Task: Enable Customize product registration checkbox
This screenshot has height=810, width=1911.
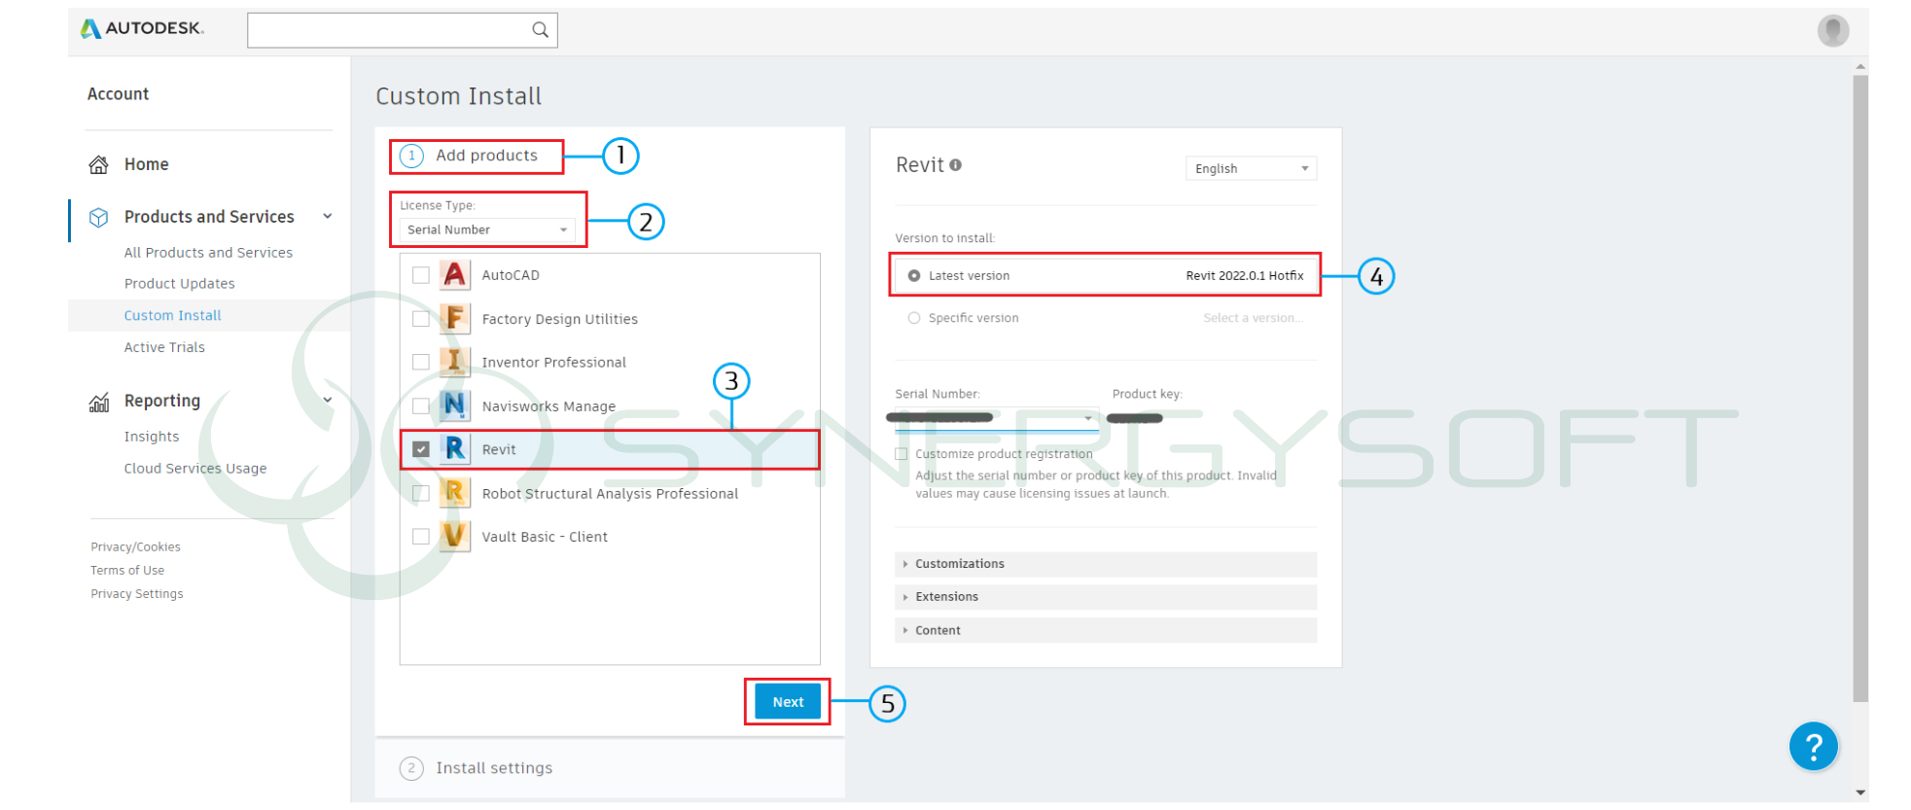Action: click(902, 454)
